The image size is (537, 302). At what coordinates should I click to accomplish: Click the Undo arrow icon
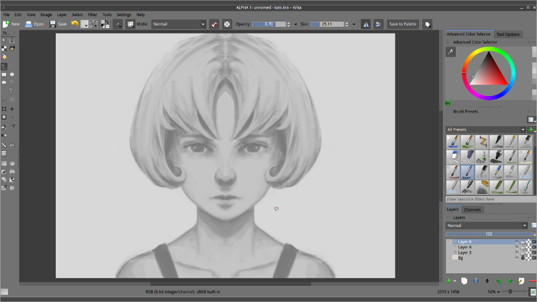tap(75, 23)
